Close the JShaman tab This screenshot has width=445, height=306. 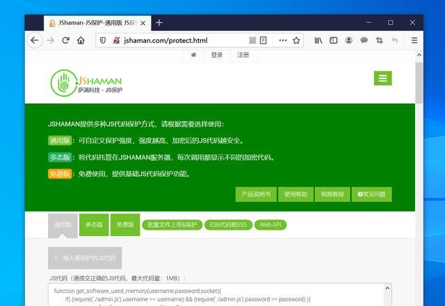point(143,23)
